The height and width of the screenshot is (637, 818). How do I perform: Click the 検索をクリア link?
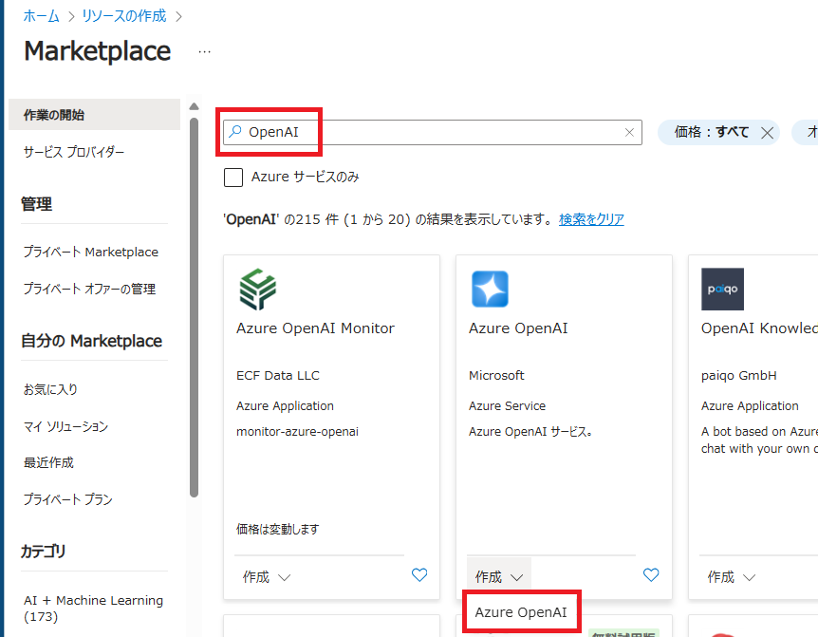pyautogui.click(x=591, y=219)
